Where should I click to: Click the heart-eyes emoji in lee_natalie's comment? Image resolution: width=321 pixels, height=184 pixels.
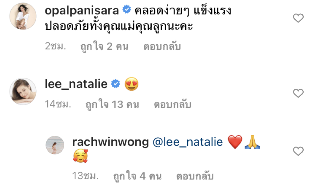pos(132,84)
